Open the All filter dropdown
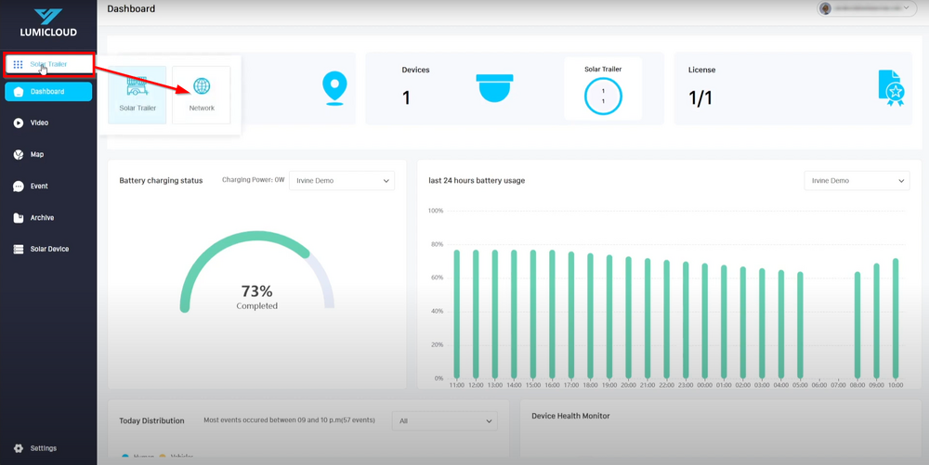Viewport: 929px width, 465px height. click(x=444, y=420)
